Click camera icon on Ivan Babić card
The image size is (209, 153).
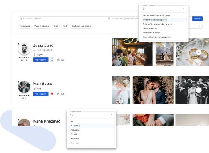point(58,94)
